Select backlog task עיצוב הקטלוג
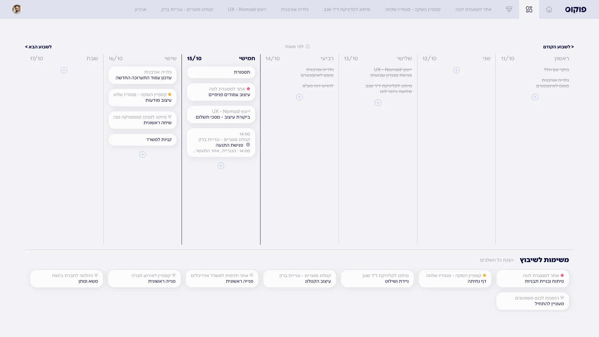599x337 pixels. [x=299, y=279]
